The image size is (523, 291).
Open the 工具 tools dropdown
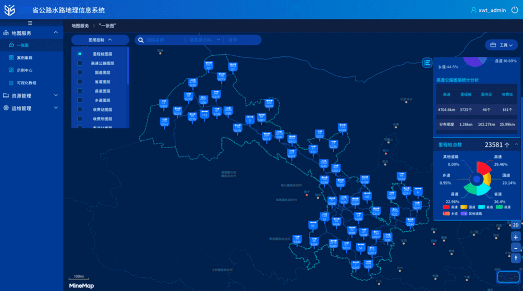[x=502, y=45]
